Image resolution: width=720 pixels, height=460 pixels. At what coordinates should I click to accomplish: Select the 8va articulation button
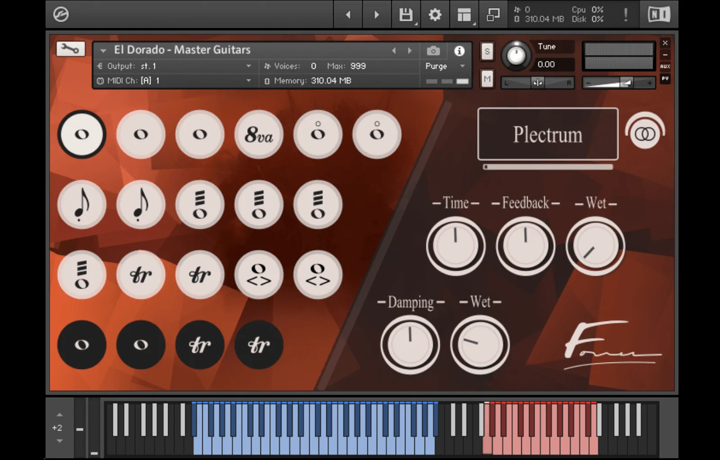(259, 135)
